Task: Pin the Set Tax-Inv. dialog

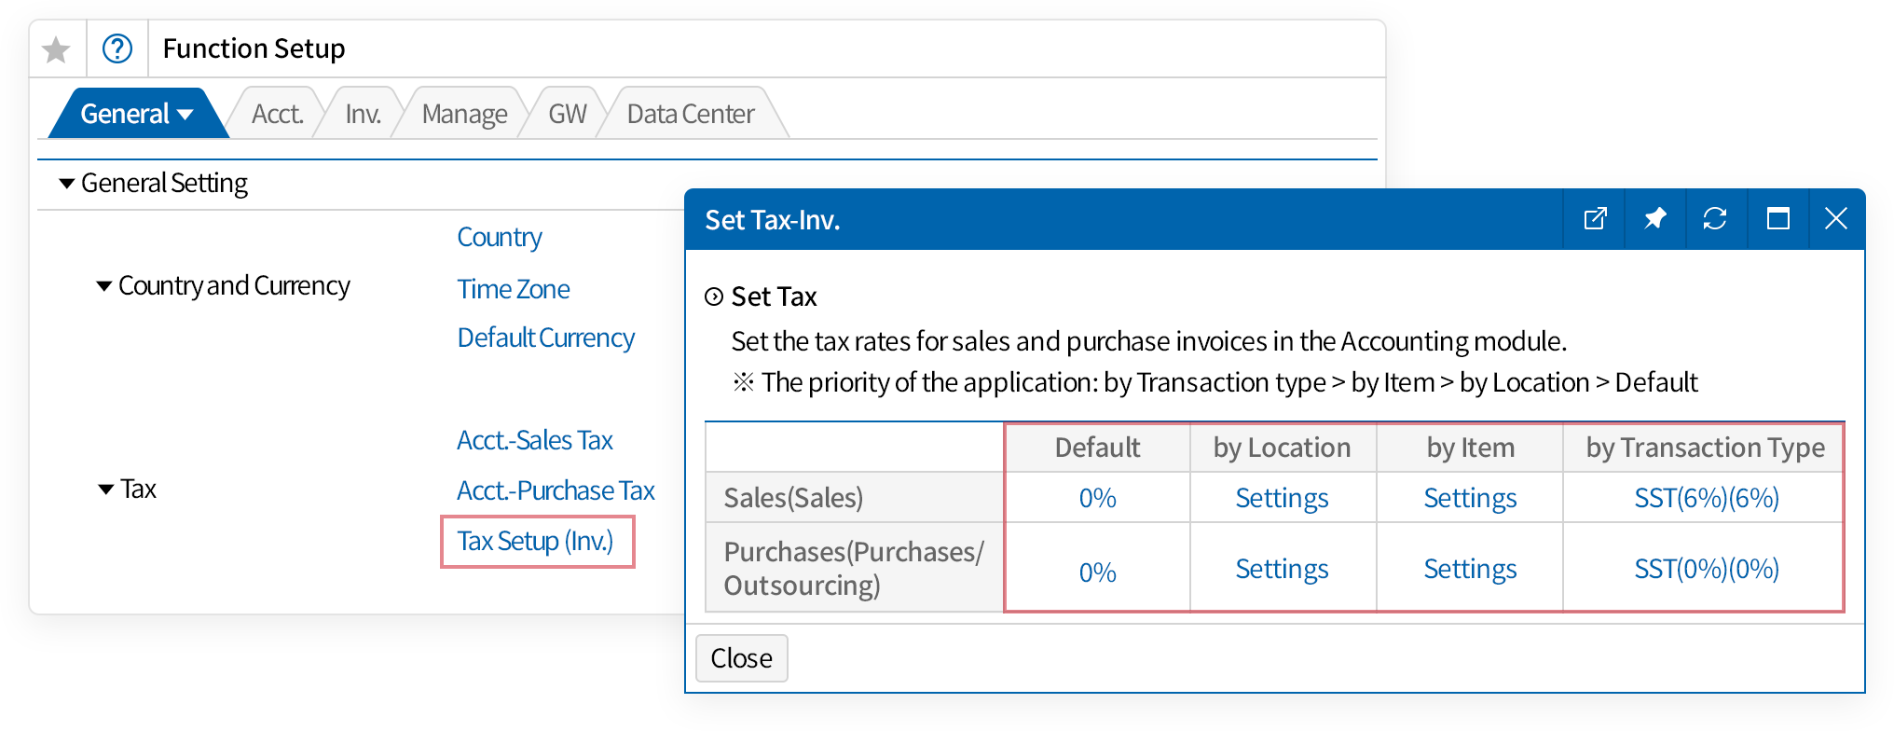Action: coord(1654,219)
